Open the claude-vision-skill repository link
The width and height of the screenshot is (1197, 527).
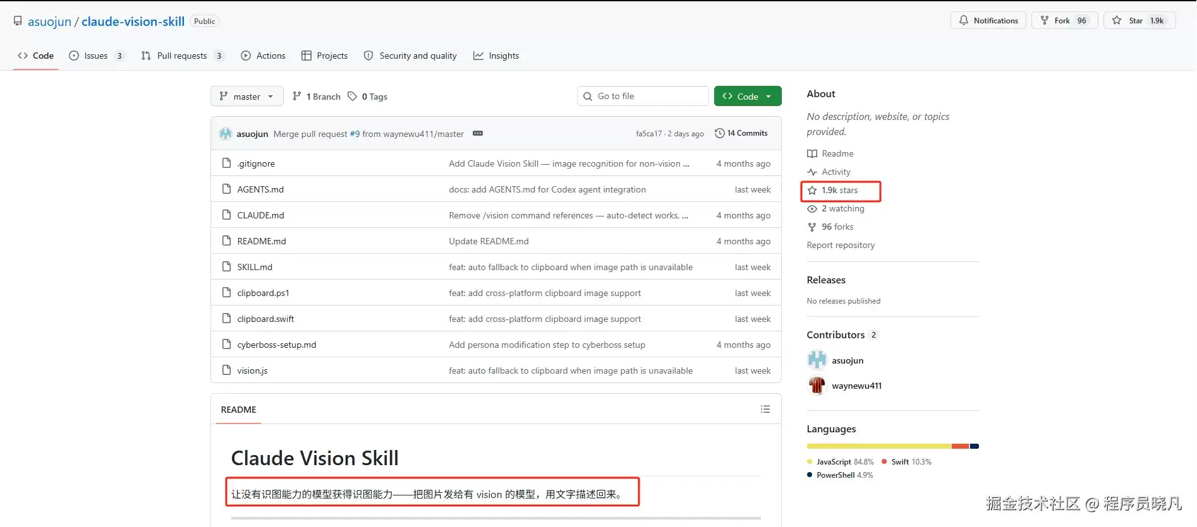133,21
